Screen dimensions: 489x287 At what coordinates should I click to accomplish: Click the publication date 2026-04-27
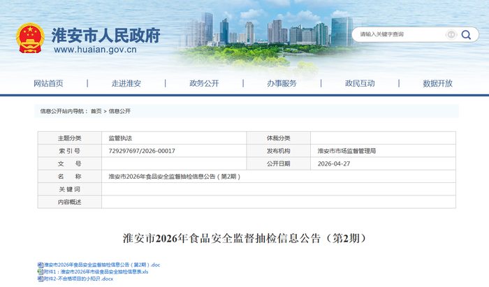[x=334, y=163]
